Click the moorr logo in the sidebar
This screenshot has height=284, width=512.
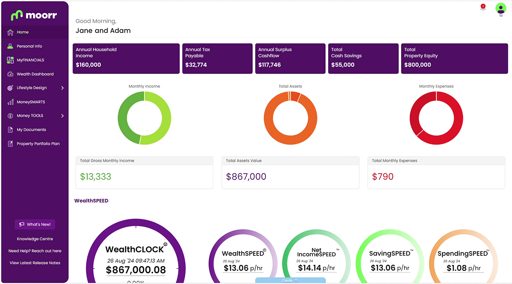(x=34, y=15)
